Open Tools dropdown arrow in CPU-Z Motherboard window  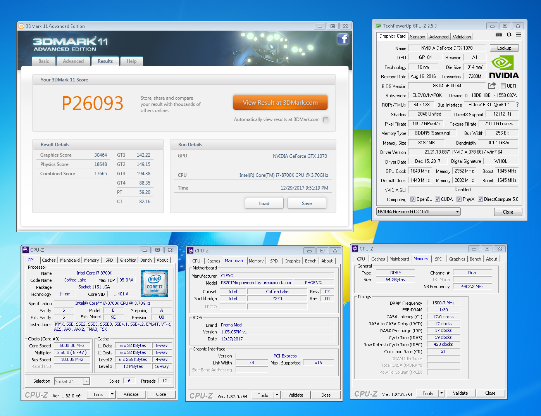[x=277, y=395]
